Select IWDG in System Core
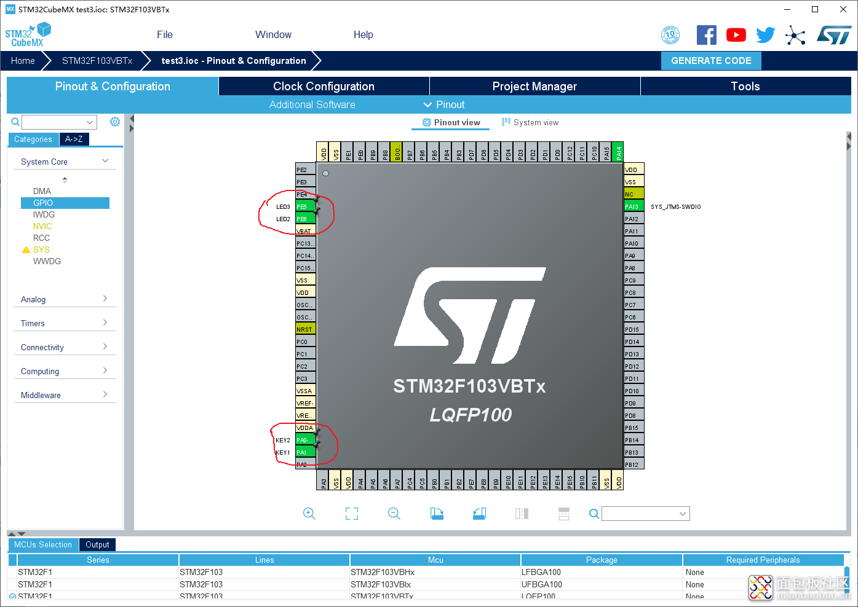Viewport: 858px width, 607px height. click(x=44, y=214)
